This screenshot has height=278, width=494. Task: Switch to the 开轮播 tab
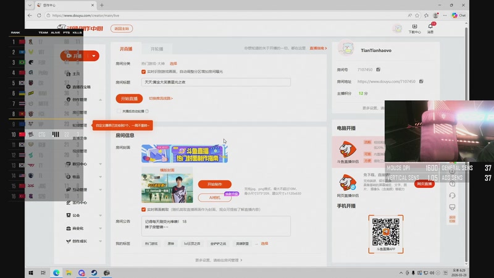(157, 49)
